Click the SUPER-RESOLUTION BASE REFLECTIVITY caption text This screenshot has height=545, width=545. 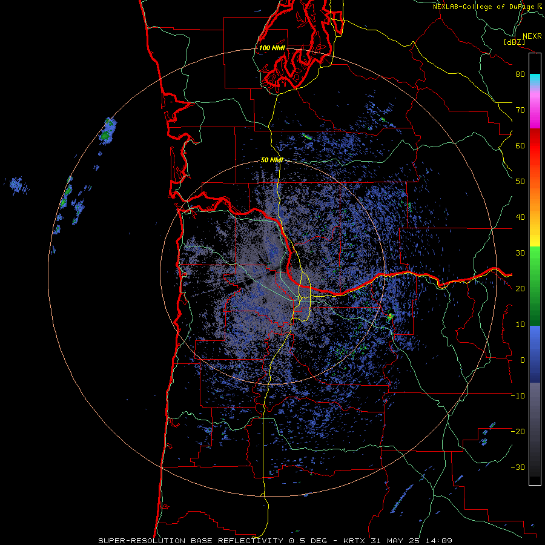(191, 541)
